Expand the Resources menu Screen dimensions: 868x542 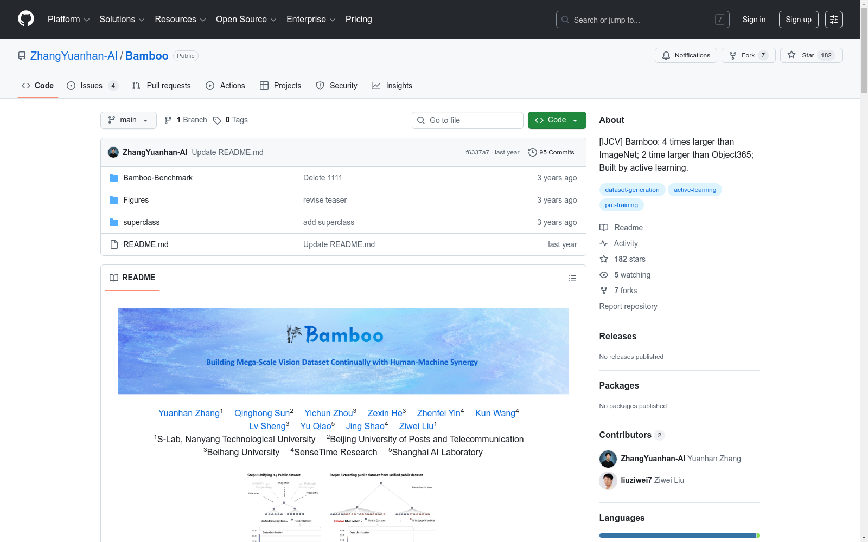(x=181, y=20)
